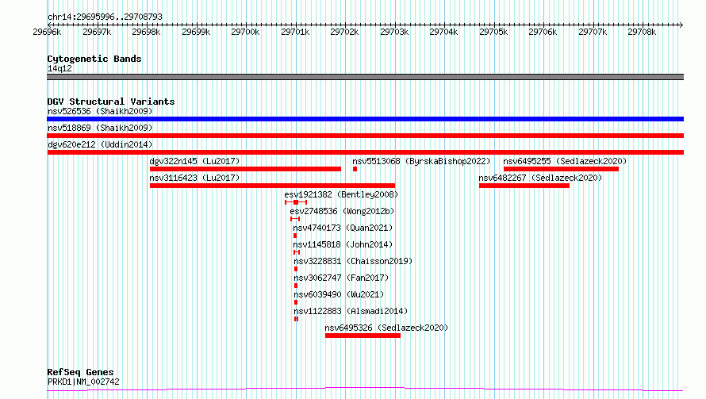Click the 29703k ruler label
This screenshot has height=399, width=706.
click(394, 32)
